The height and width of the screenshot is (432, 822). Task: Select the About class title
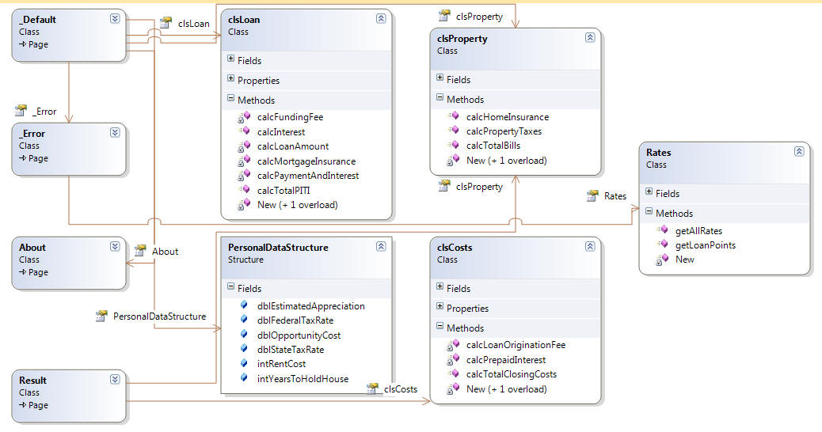click(32, 247)
